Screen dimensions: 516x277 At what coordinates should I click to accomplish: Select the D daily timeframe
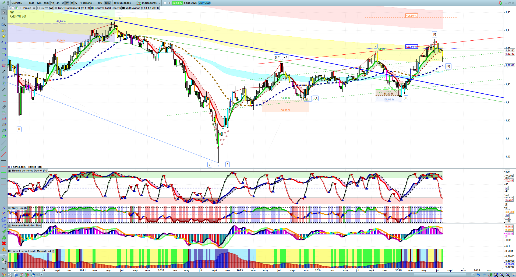63,3
